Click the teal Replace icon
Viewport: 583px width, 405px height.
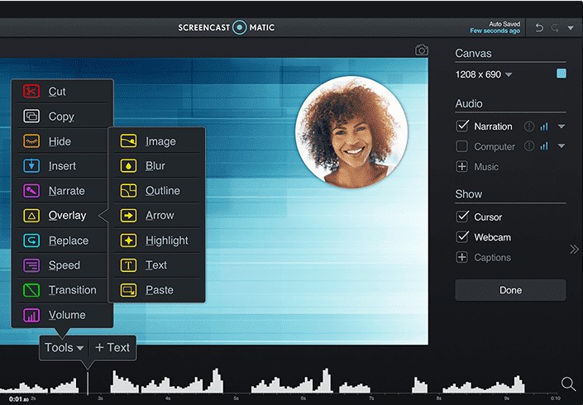pos(31,241)
